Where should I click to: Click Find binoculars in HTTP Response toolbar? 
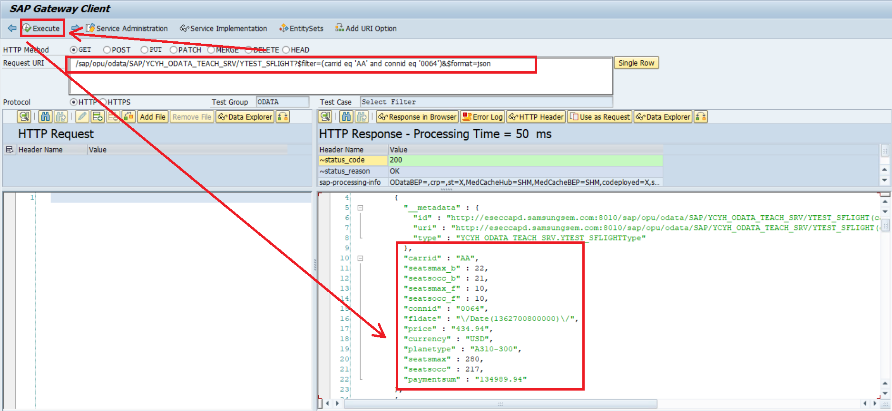pyautogui.click(x=346, y=117)
